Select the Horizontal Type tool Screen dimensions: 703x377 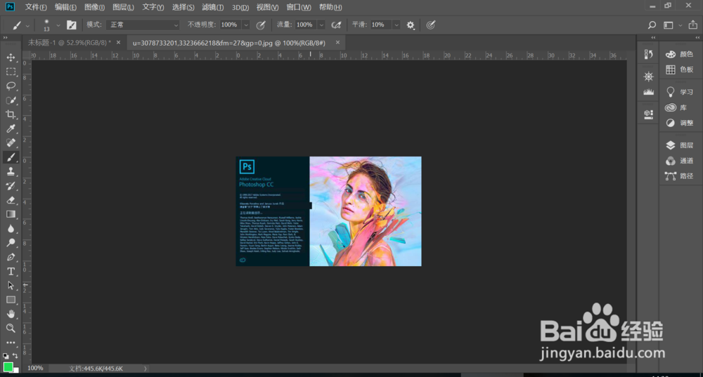(11, 272)
